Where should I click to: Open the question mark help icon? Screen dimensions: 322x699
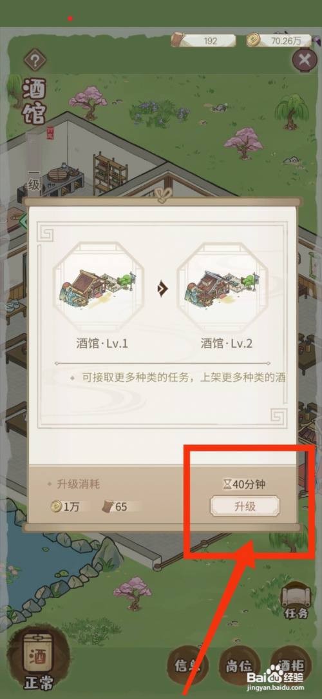click(35, 60)
